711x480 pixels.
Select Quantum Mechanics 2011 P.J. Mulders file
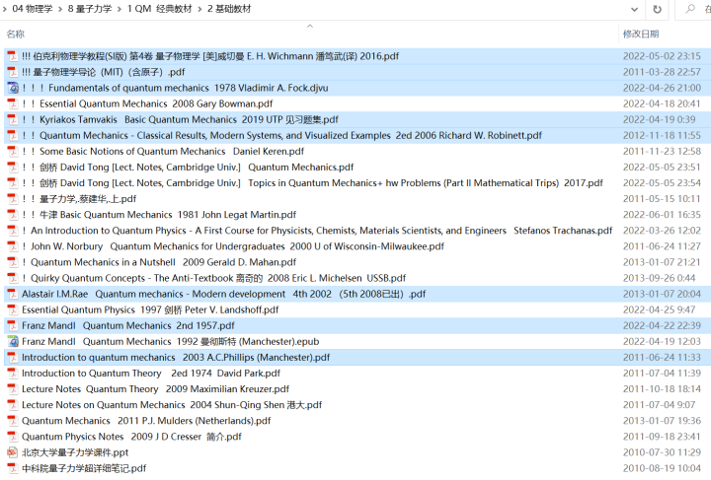click(x=146, y=420)
